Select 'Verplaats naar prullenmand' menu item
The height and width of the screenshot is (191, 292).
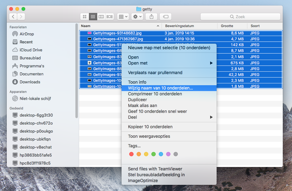(155, 73)
